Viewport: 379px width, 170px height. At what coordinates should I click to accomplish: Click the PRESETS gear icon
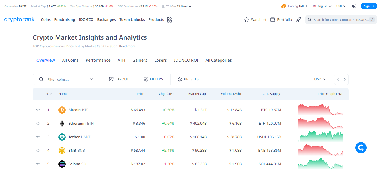(180, 79)
